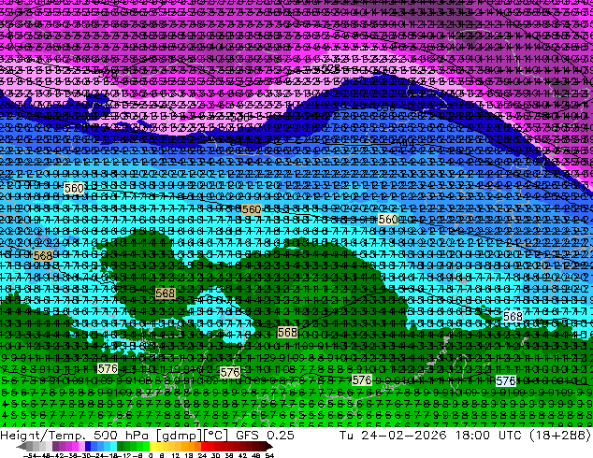
Task: Click the 'UTC' text
Action: 511,435
